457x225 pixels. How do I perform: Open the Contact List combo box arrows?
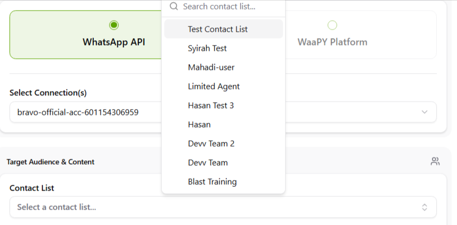pos(424,207)
